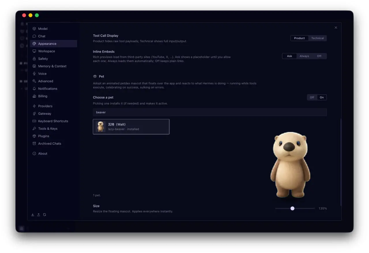Viewport: 369px width, 253px height.
Task: Turn the pet On
Action: pos(322,97)
